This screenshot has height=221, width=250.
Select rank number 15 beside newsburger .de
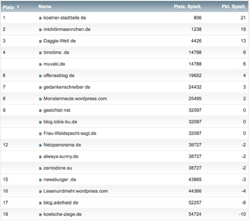click(5, 179)
